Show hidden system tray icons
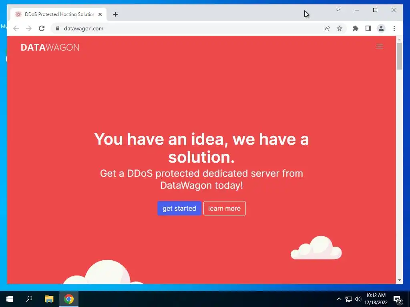The width and height of the screenshot is (410, 307). pos(339,299)
